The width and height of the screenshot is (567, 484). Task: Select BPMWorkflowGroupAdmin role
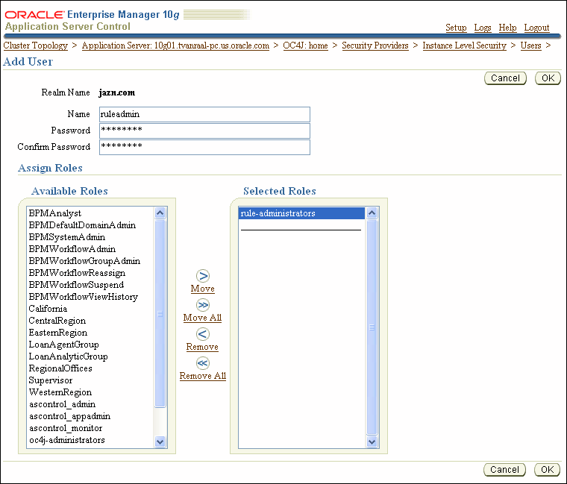point(90,261)
